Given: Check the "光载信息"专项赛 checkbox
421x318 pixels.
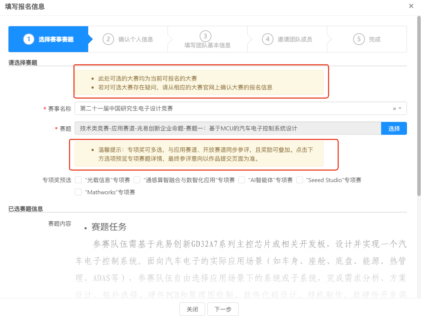Looking at the screenshot, I should (78, 180).
